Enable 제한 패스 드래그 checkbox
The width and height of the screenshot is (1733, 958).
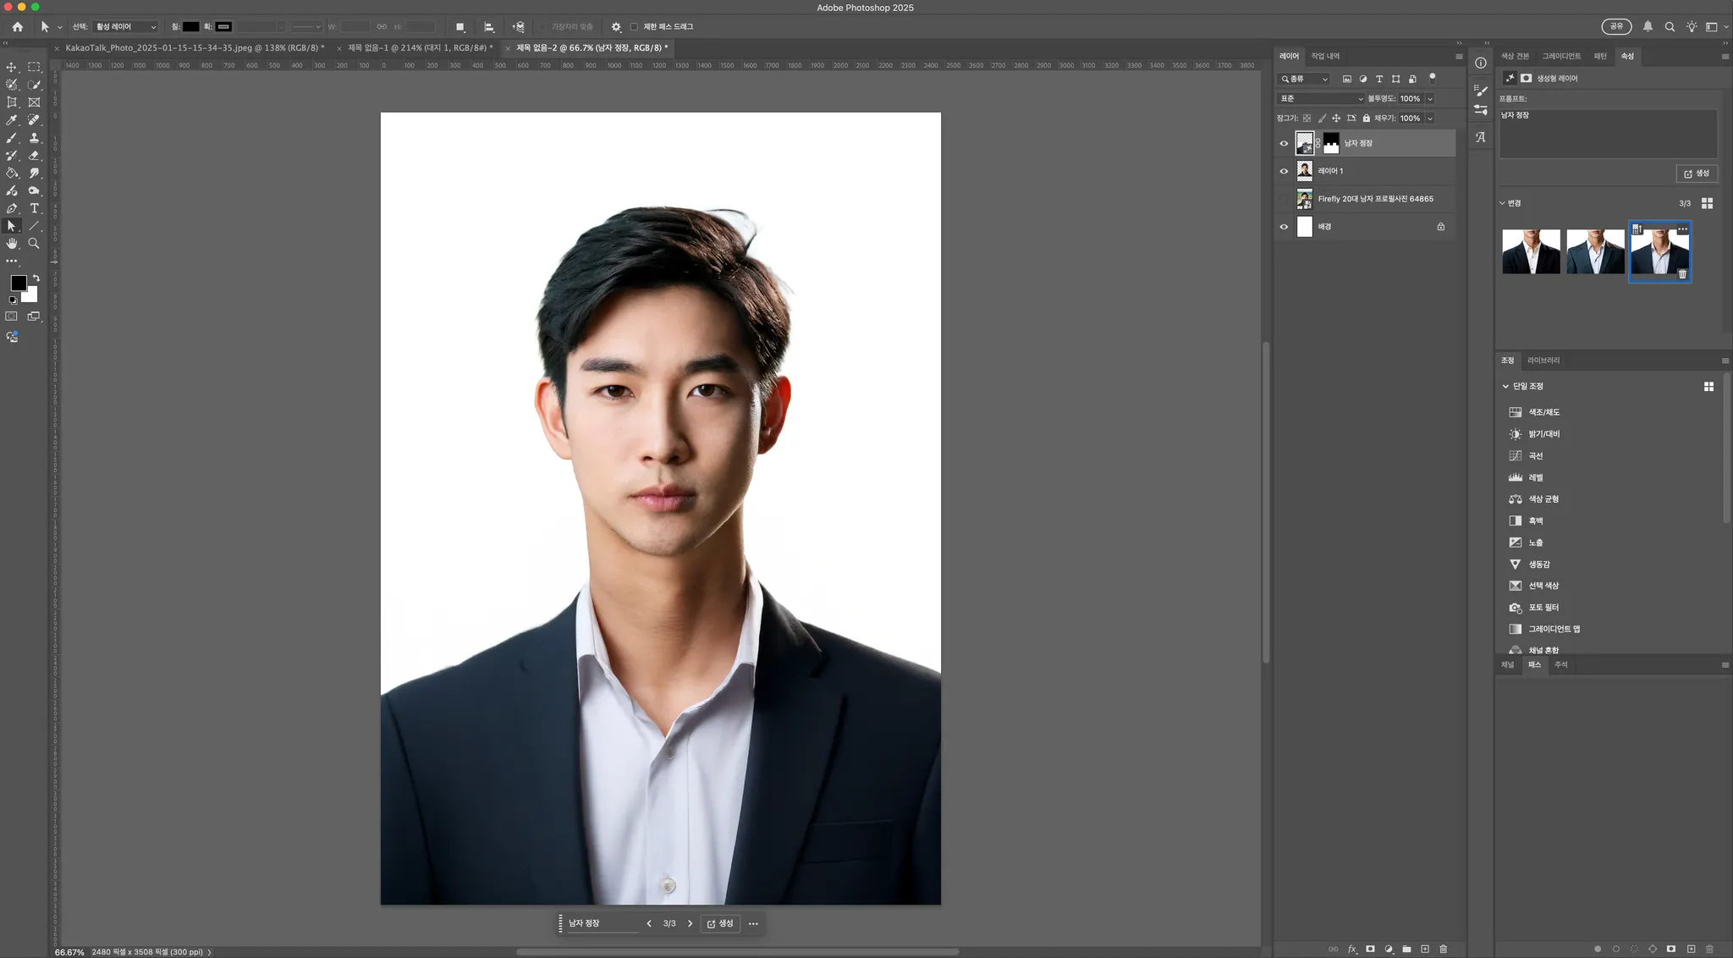[x=634, y=27]
